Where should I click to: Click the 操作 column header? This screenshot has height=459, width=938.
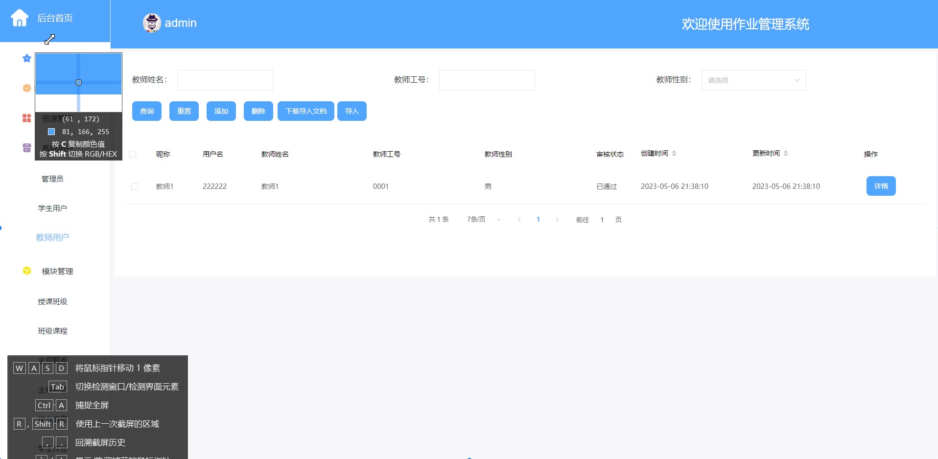tap(871, 154)
